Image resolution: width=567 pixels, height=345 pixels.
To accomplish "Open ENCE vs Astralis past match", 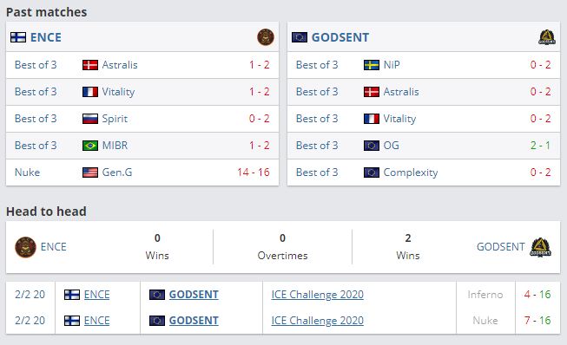I will 142,65.
